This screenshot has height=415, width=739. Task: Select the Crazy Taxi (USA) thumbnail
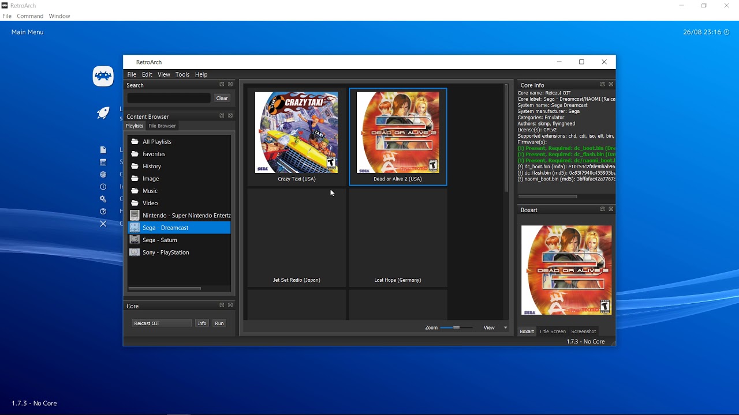pyautogui.click(x=297, y=137)
